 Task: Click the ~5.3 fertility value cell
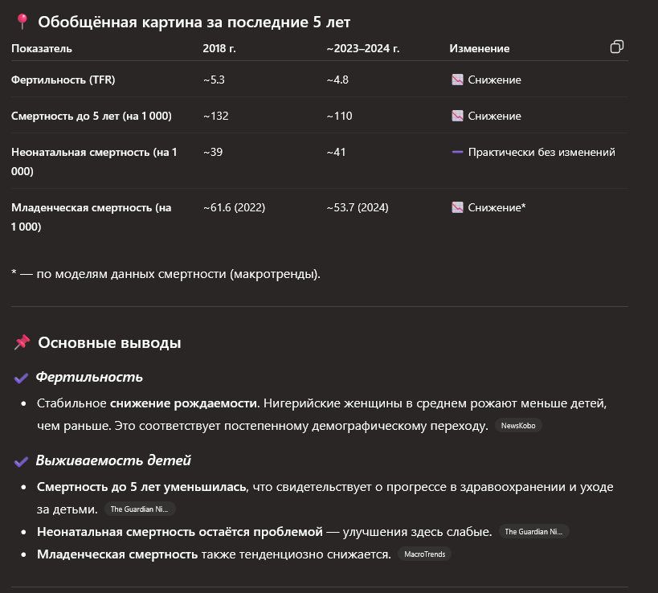[x=213, y=80]
